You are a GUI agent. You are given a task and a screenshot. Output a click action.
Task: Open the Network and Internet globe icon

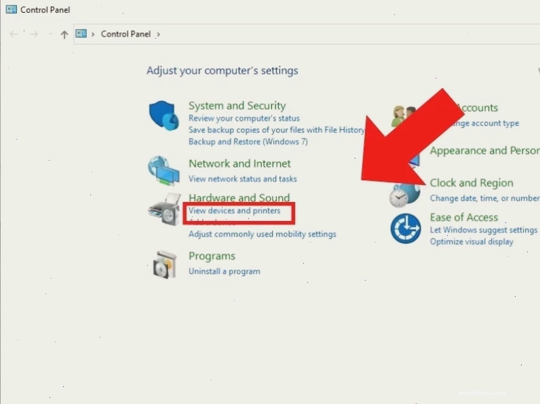point(163,171)
